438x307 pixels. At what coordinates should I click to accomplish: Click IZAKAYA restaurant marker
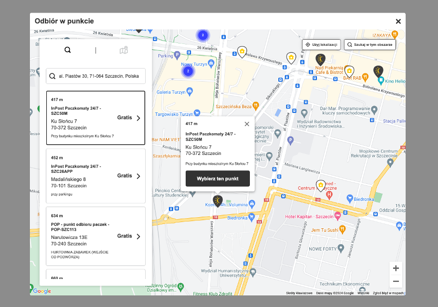(395, 34)
